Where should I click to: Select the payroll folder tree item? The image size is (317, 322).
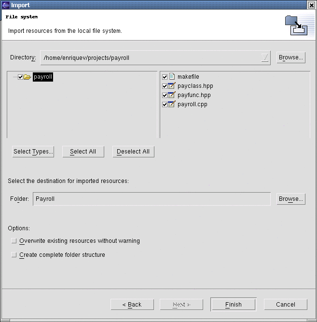[43, 77]
